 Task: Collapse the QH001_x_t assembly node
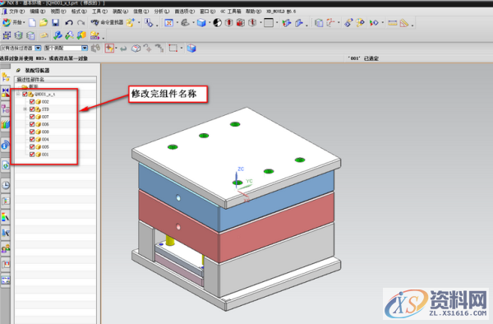(x=18, y=94)
